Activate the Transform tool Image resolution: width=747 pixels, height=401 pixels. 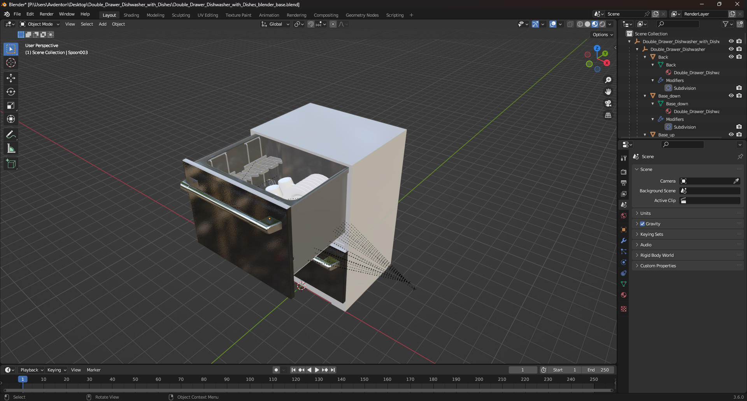click(11, 119)
